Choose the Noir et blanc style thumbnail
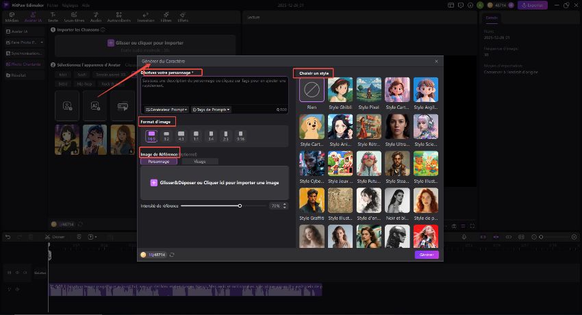 tap(397, 201)
